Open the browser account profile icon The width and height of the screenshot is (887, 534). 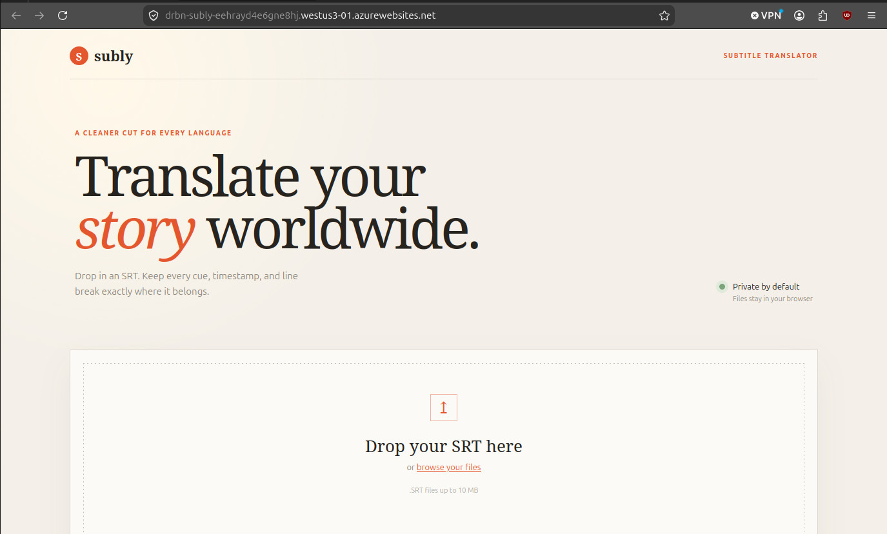[x=799, y=15]
